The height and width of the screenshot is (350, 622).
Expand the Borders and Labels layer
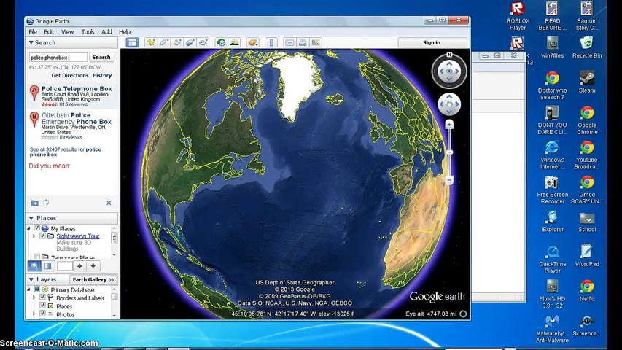34,297
